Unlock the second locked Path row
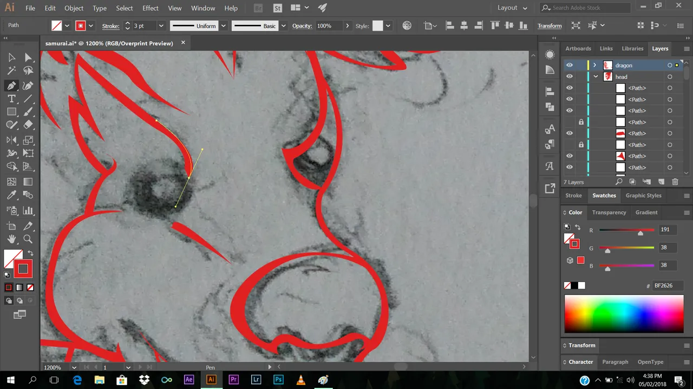This screenshot has height=389, width=693. click(x=581, y=145)
